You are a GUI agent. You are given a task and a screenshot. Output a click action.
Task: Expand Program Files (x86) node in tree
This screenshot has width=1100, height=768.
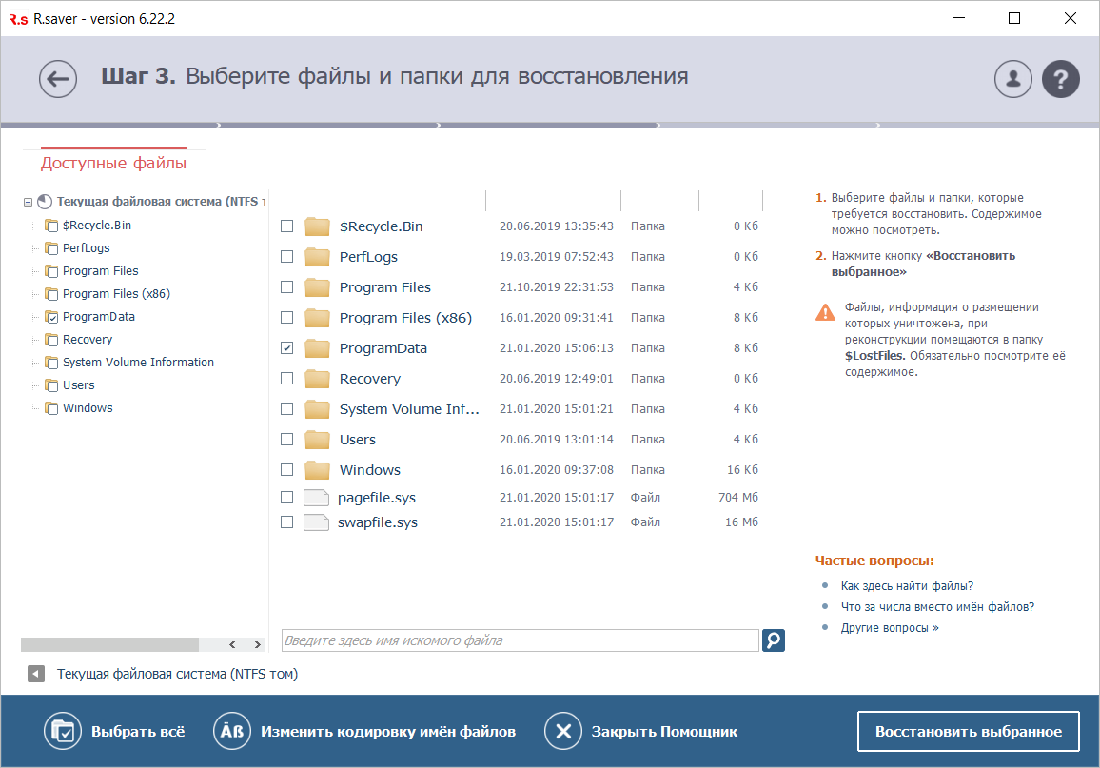pos(35,294)
